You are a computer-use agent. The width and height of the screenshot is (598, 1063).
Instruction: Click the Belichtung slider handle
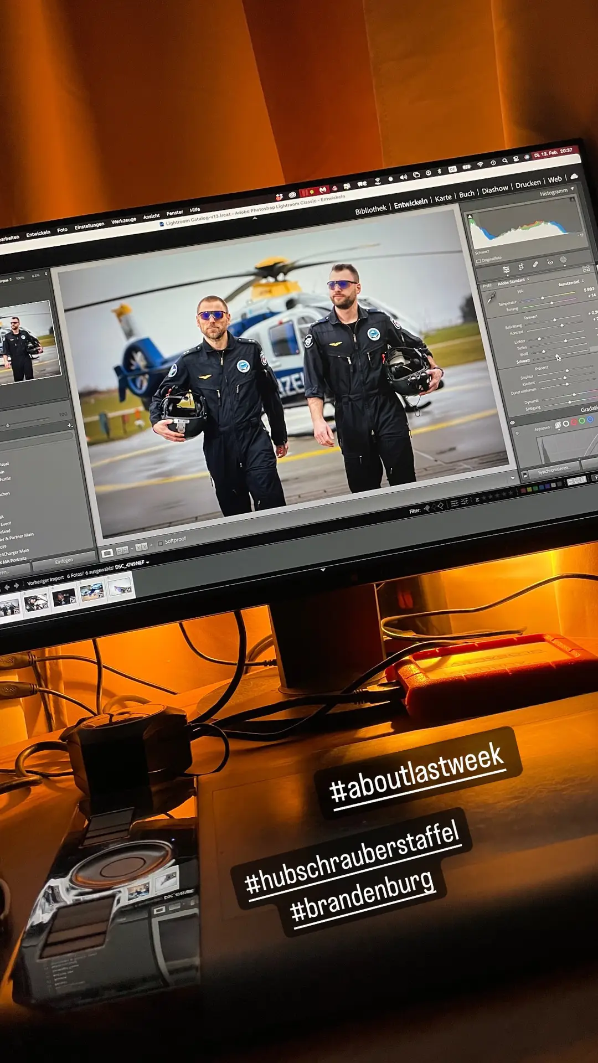555,320
